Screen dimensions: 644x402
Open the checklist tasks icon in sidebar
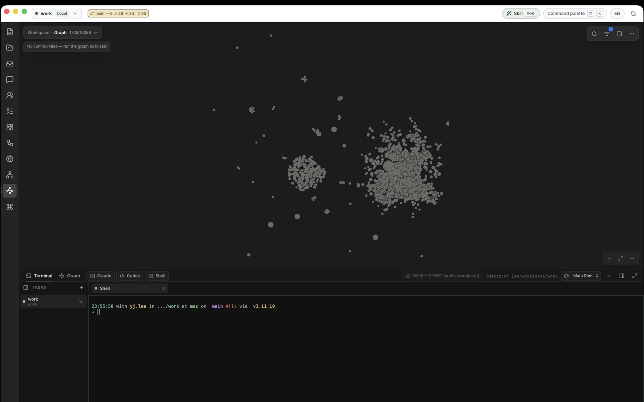pos(10,111)
